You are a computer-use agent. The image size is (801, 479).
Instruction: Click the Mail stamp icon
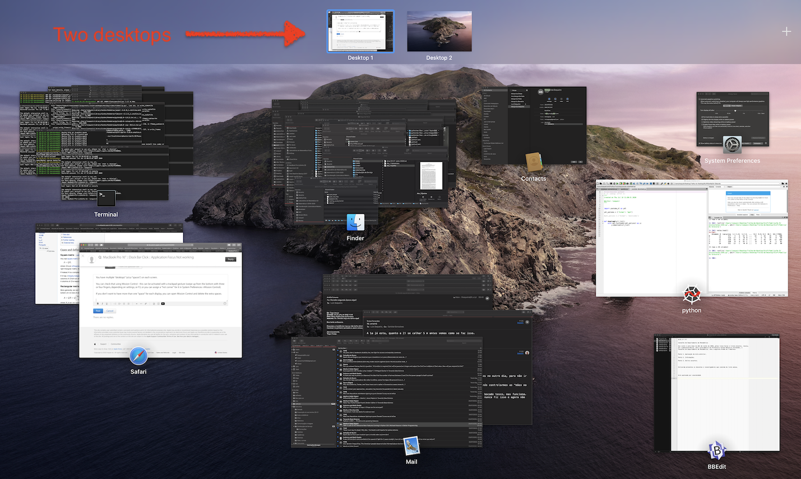pyautogui.click(x=411, y=446)
